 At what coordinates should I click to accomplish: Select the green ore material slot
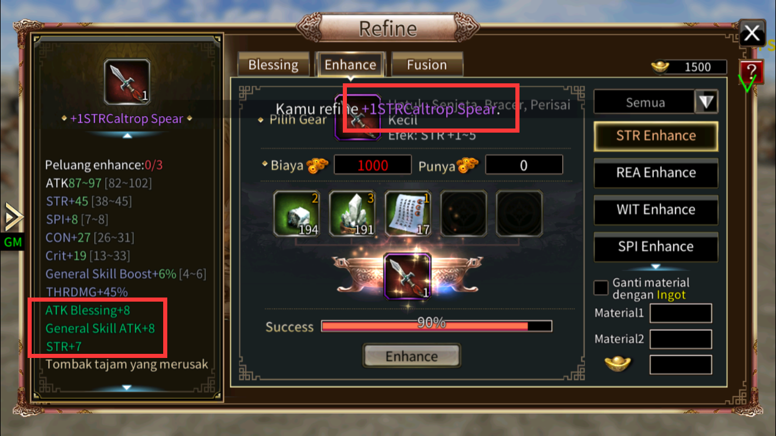tap(296, 214)
